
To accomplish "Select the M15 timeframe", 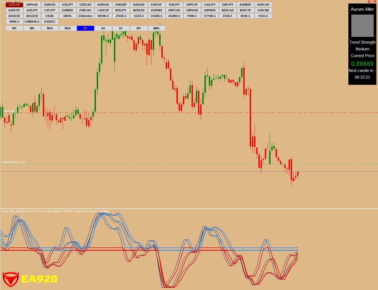I will [50, 28].
